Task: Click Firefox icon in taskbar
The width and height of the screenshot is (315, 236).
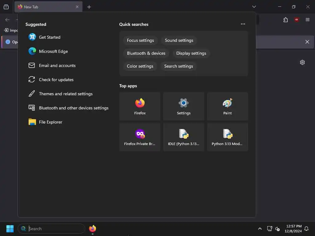Action: coord(92,229)
